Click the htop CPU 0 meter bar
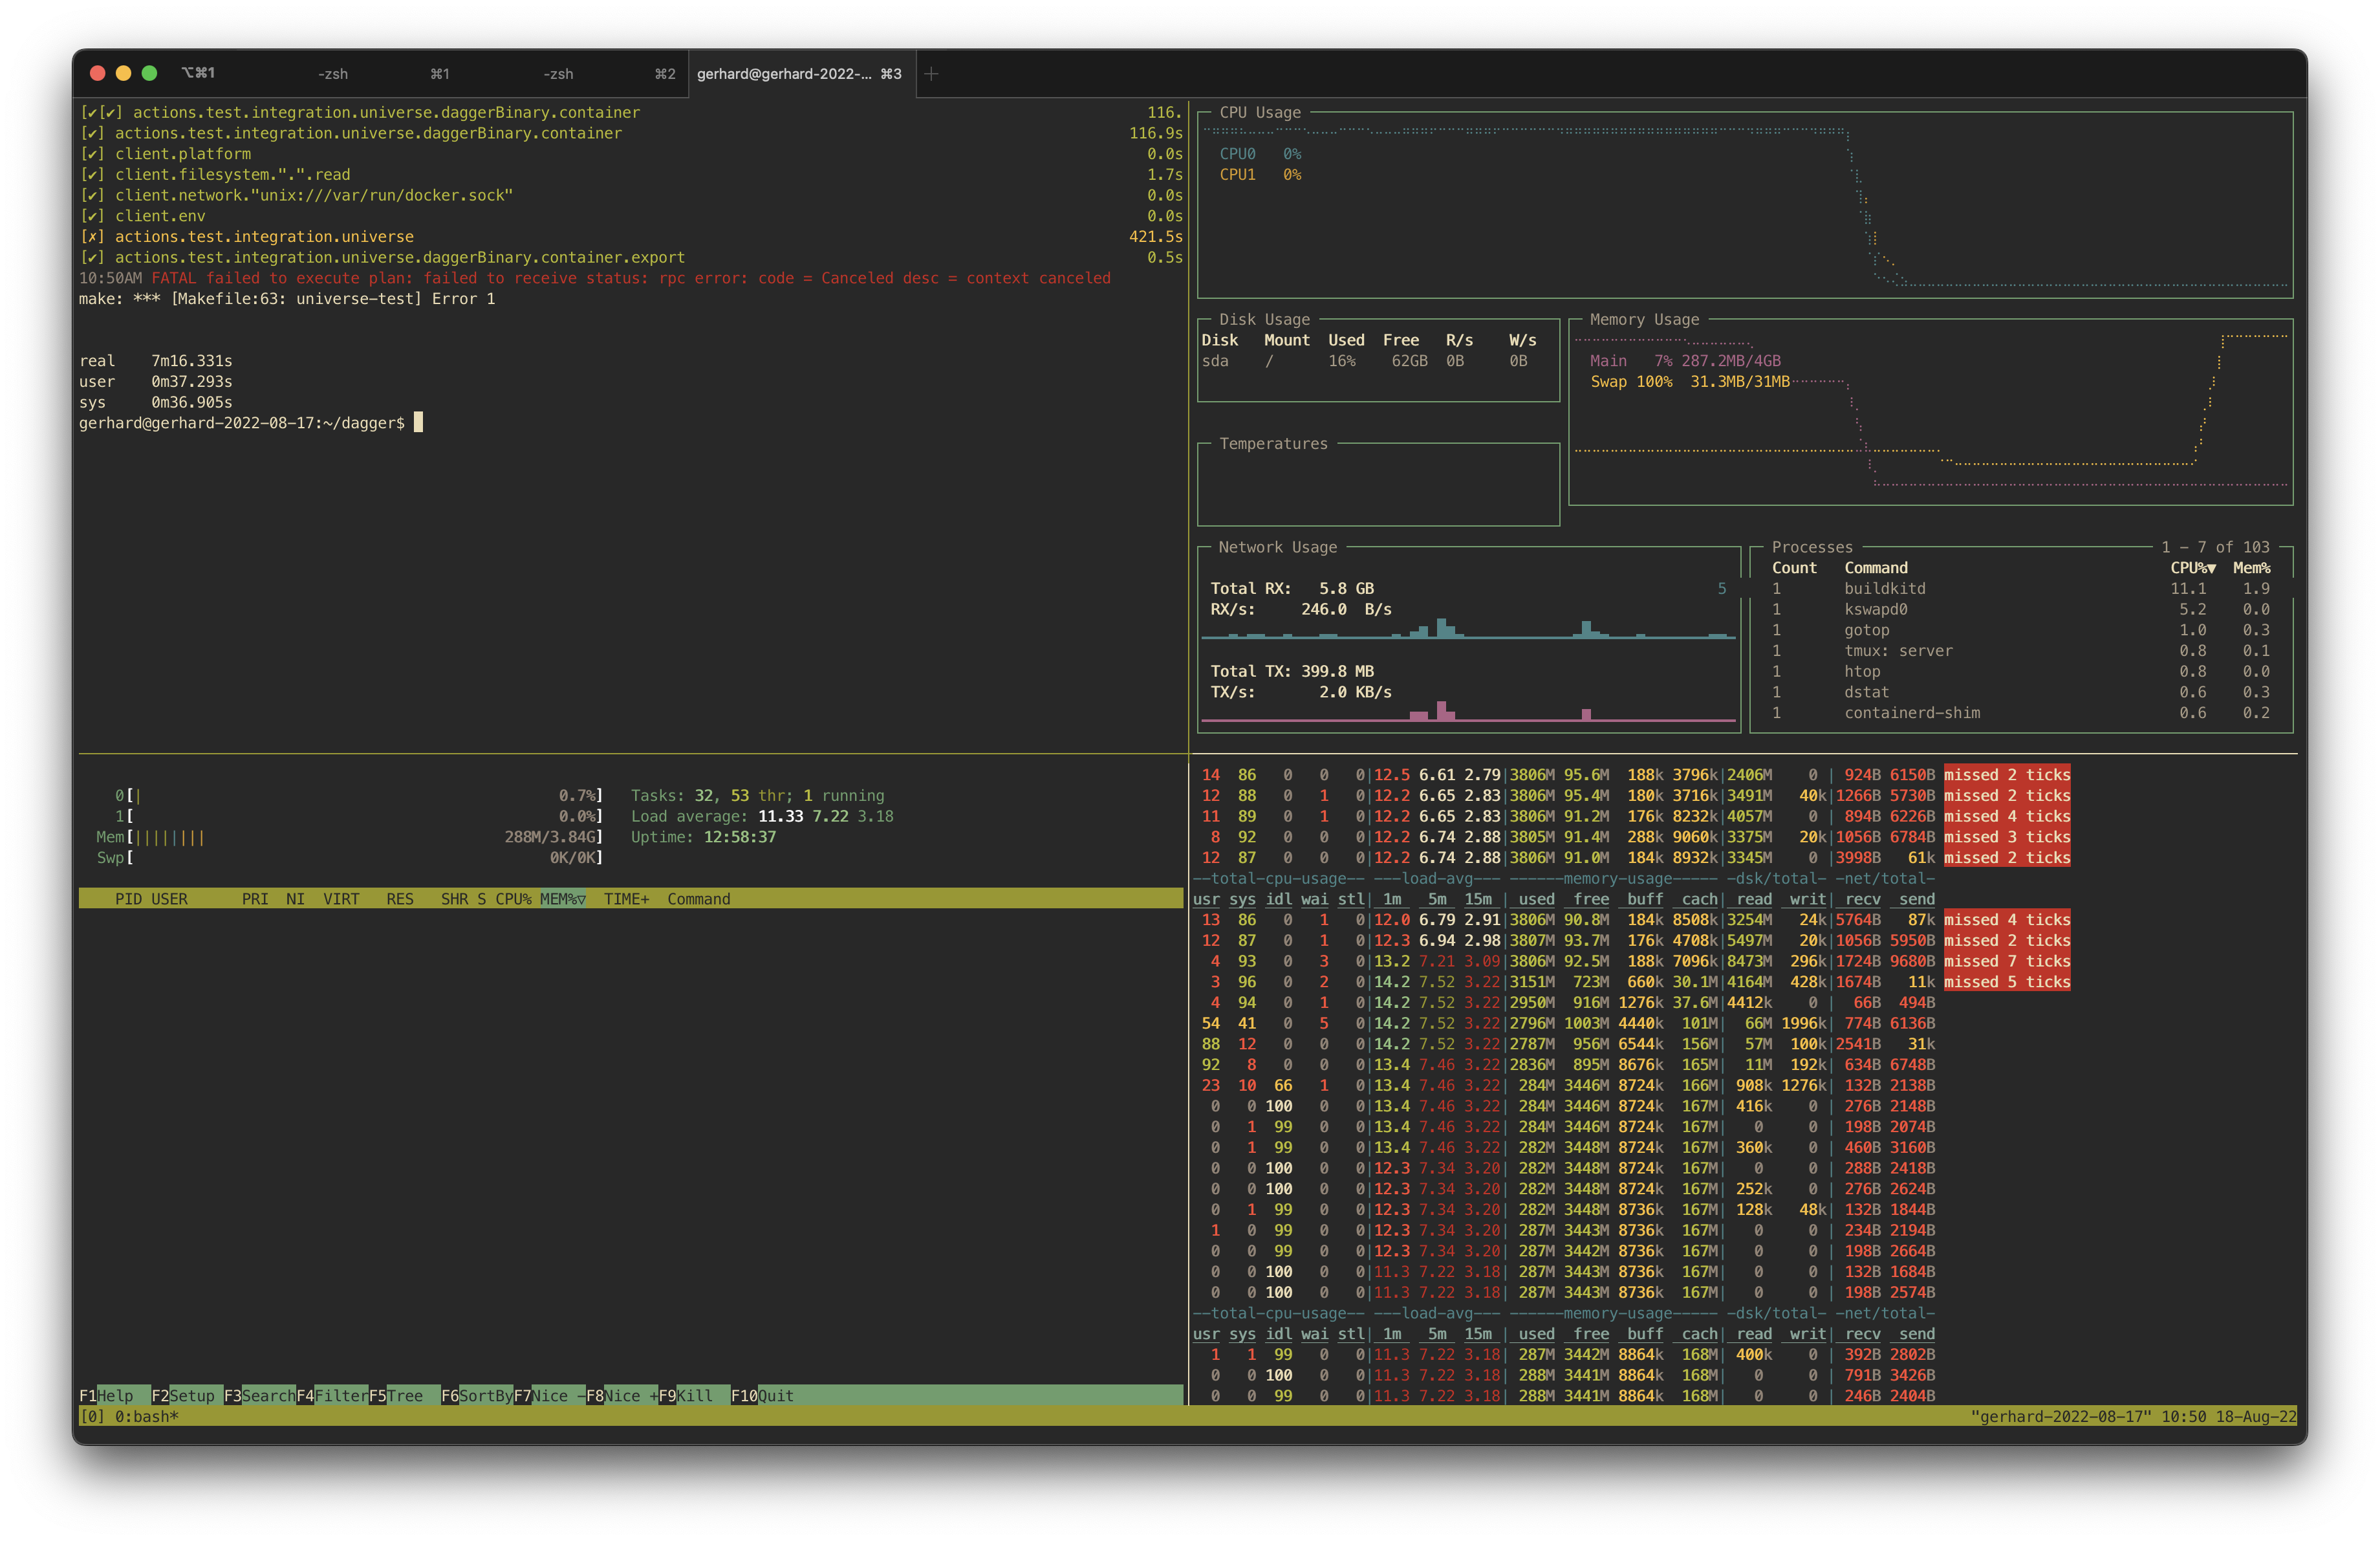Screen dimensions: 2380x1541 359,796
